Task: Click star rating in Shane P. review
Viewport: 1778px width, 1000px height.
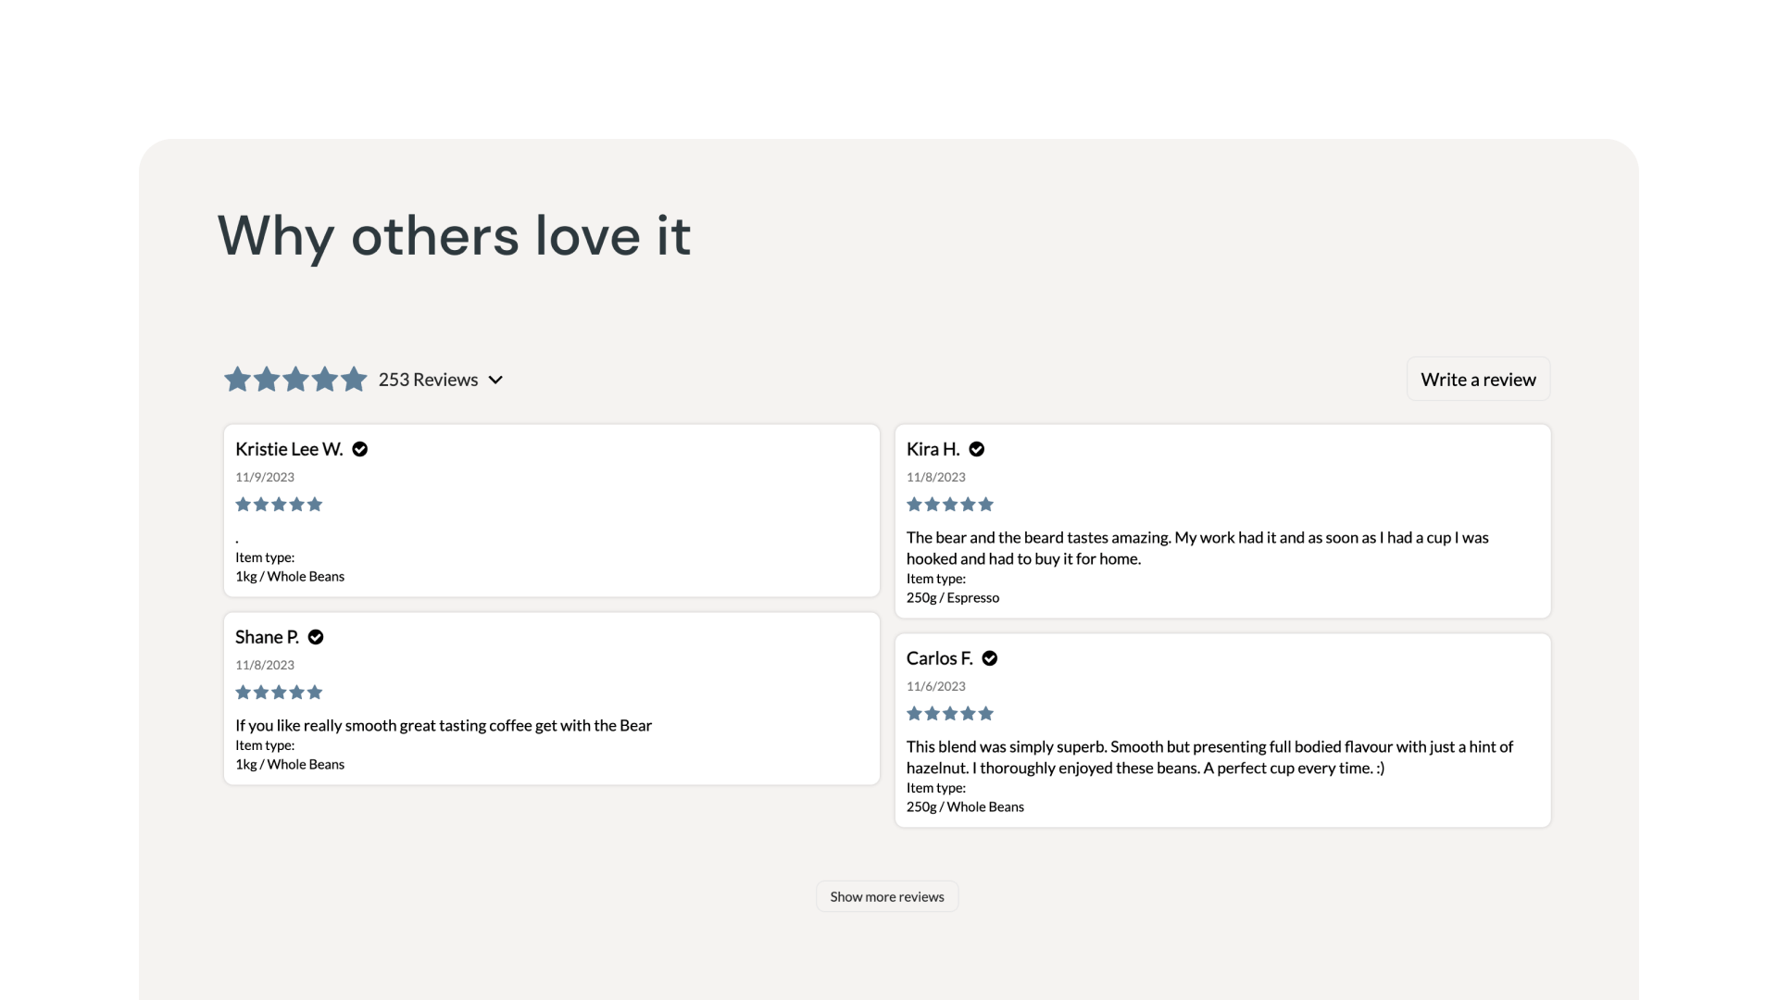Action: 279,693
